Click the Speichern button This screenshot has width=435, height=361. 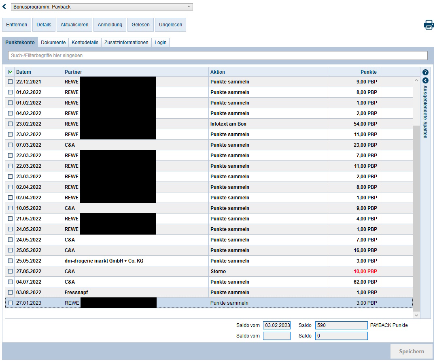click(412, 352)
